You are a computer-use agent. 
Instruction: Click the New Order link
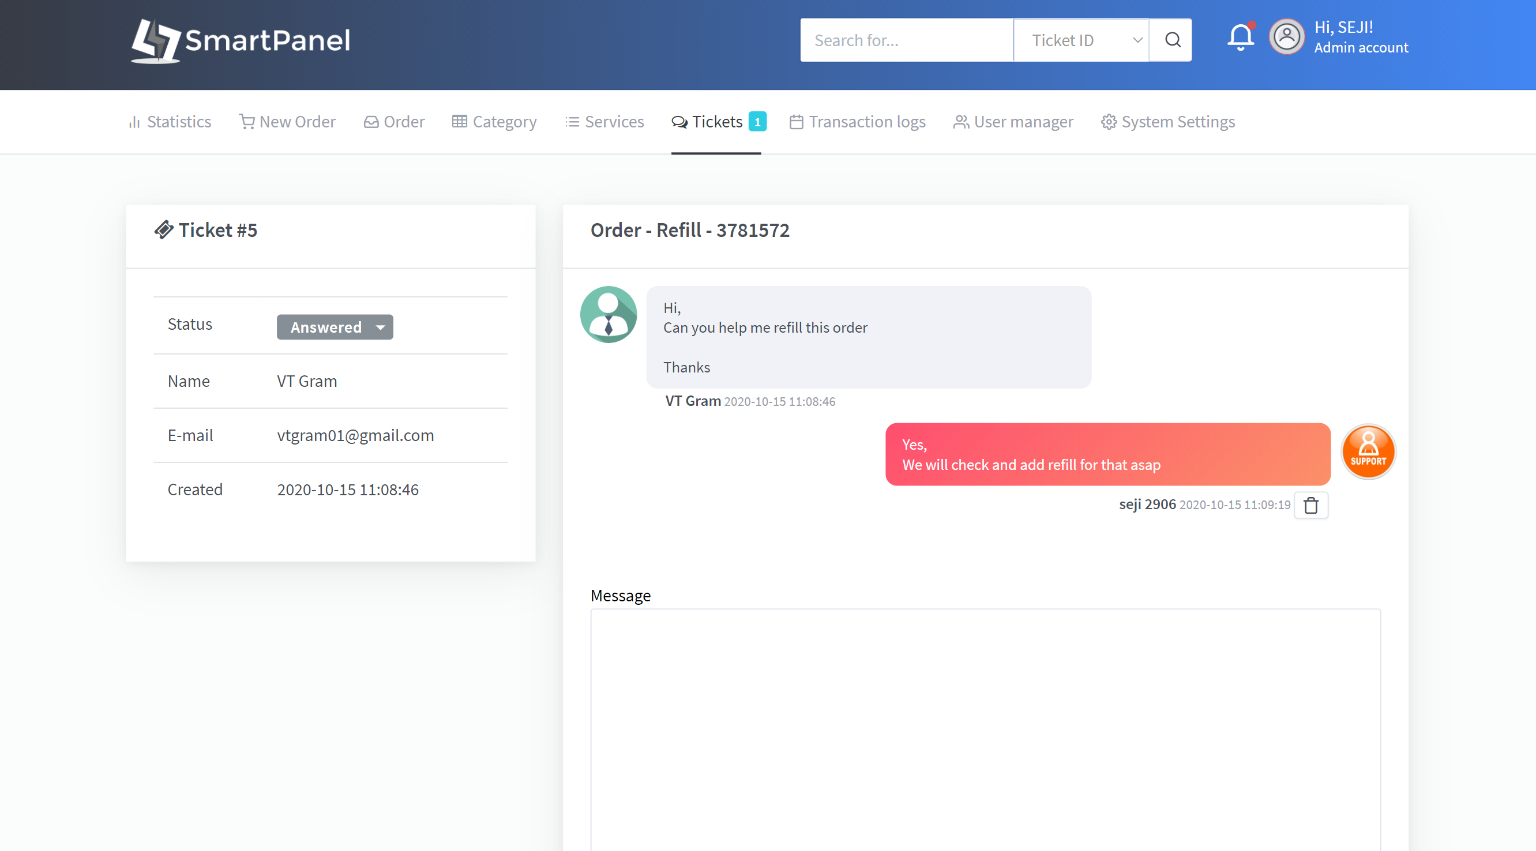tap(287, 122)
